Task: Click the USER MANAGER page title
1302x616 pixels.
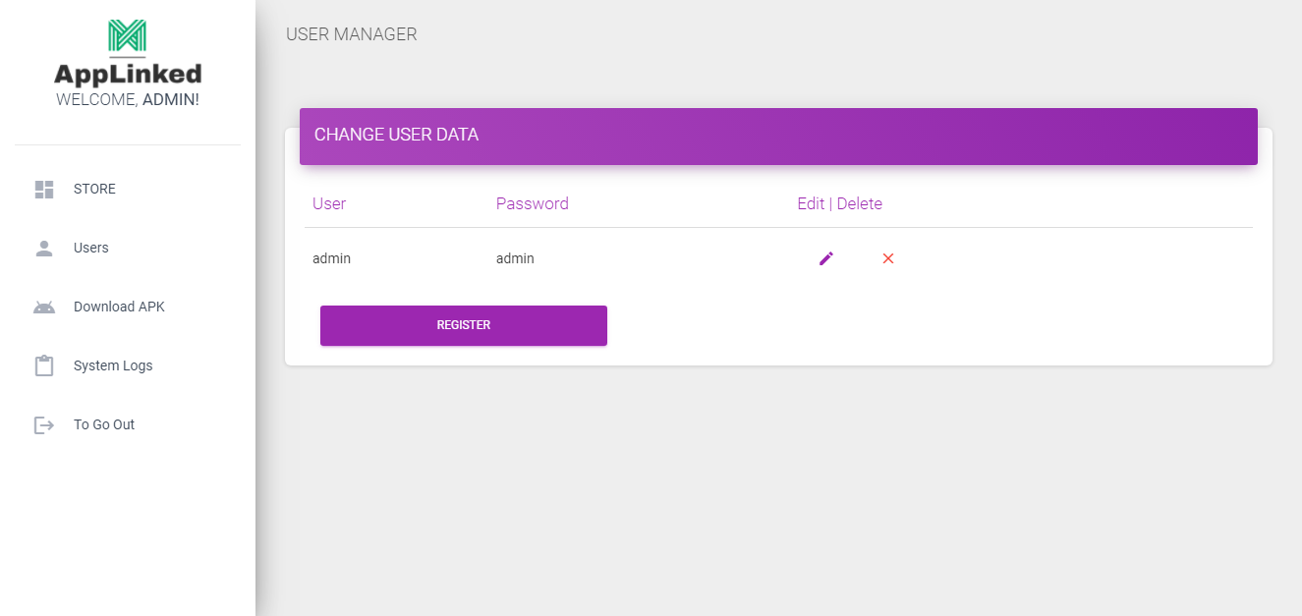Action: tap(351, 35)
